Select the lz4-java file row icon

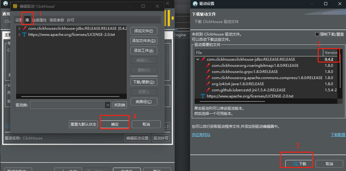(208, 84)
